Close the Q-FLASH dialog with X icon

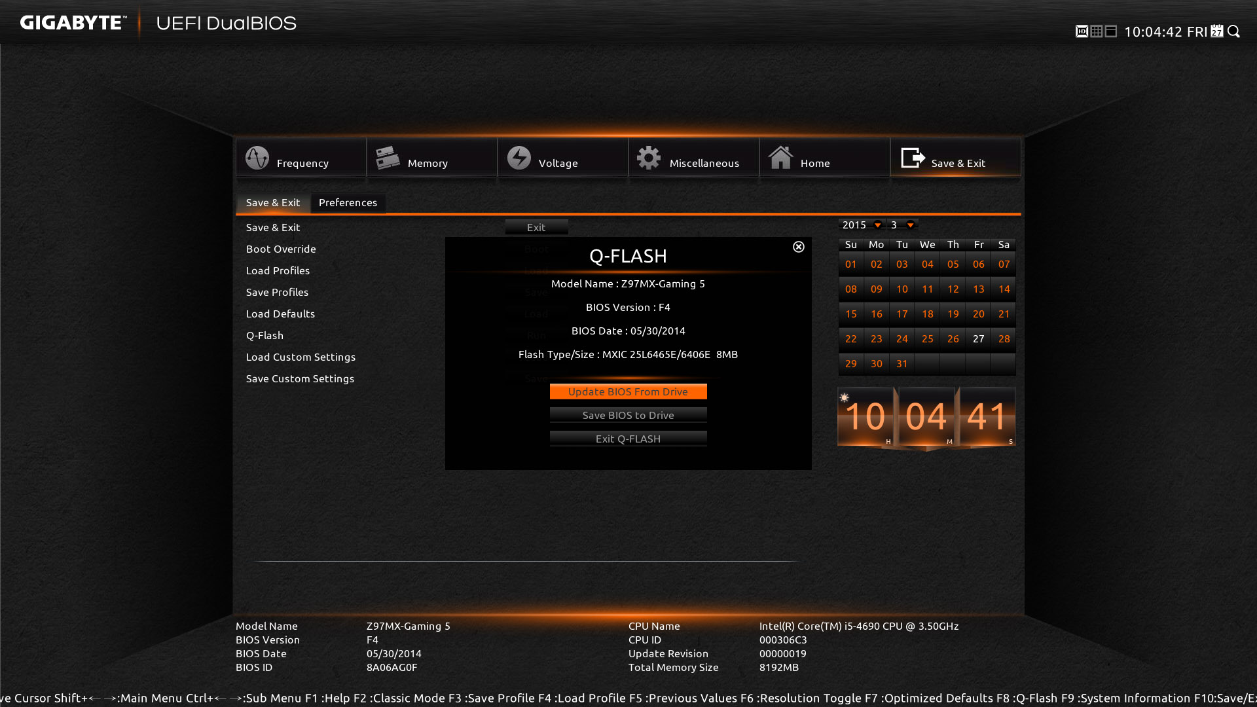(799, 247)
